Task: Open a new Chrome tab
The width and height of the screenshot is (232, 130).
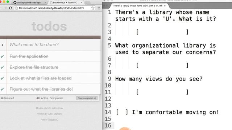Action: (x=88, y=3)
